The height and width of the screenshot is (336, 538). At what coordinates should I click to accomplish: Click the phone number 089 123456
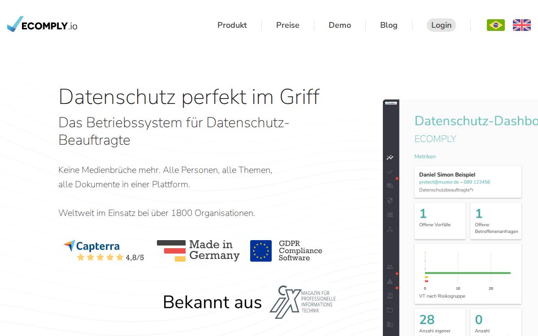(x=477, y=182)
